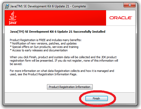Click 'Product Registration is FREE' line

click(46, 40)
